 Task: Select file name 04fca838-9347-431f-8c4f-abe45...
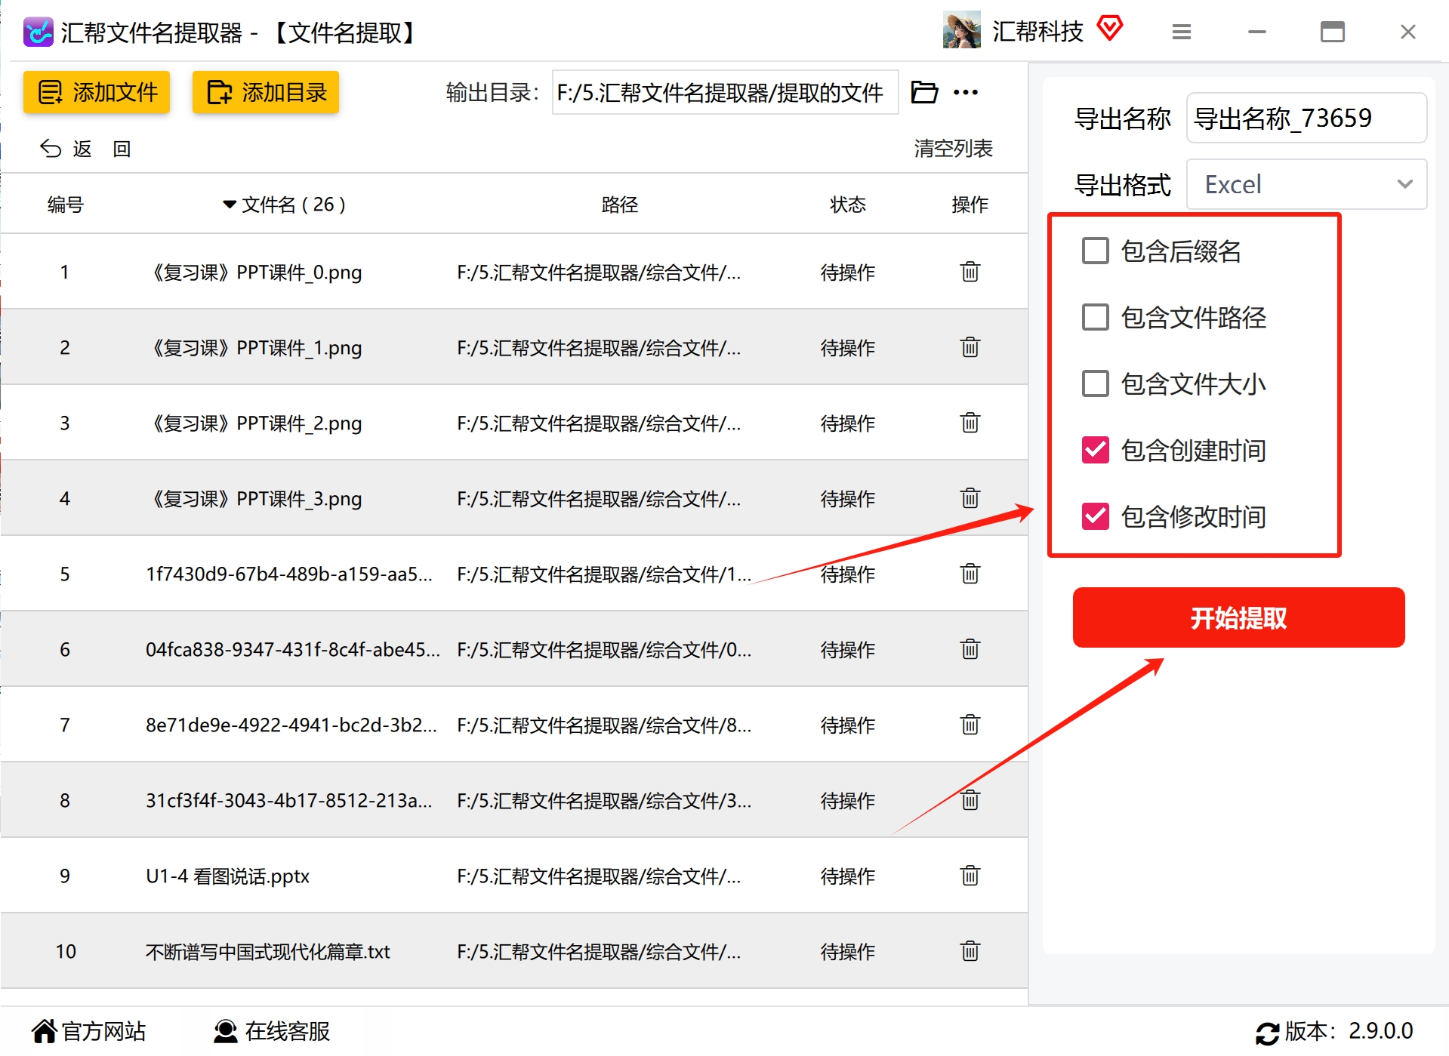pos(293,649)
